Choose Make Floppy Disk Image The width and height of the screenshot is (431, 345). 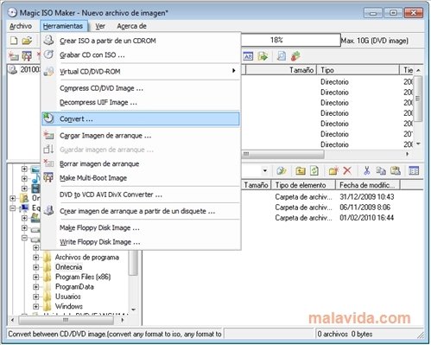click(141, 227)
